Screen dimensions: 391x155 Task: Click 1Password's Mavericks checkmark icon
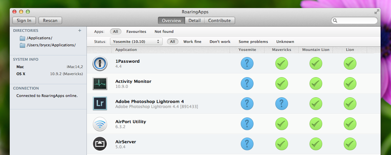click(x=282, y=63)
